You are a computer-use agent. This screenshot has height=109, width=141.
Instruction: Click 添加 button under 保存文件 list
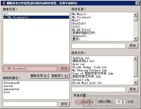tap(133, 89)
